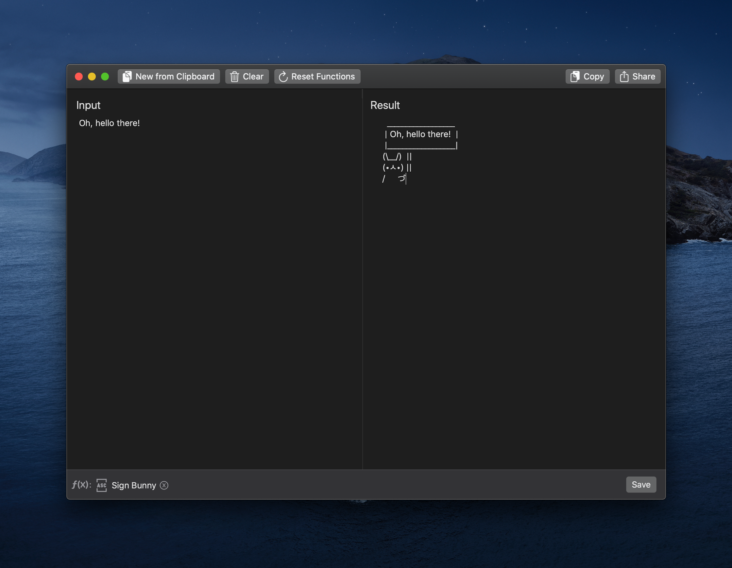Screen dimensions: 732x568
Task: Click the Share arrow-box icon
Action: click(624, 77)
